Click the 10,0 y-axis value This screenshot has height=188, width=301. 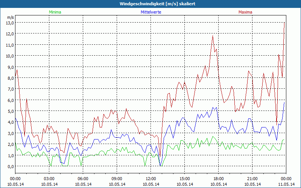point(10,56)
